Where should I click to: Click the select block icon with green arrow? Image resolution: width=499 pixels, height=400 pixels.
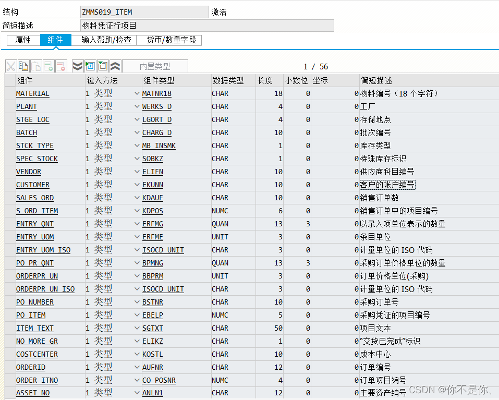[90, 66]
